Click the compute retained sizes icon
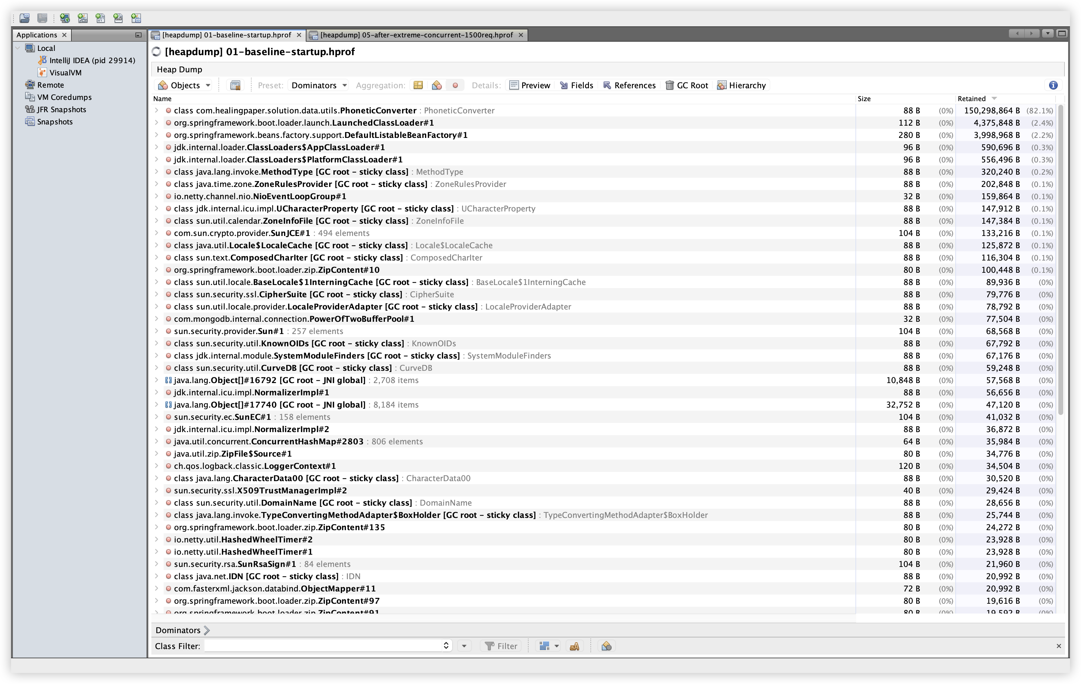 tap(235, 85)
